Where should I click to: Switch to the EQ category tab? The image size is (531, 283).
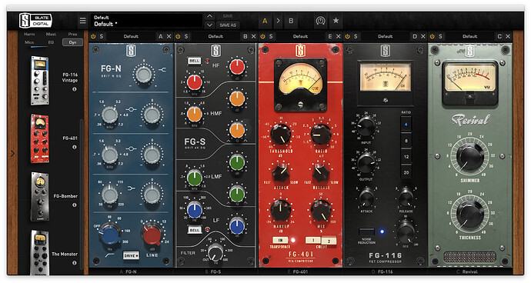coord(51,42)
